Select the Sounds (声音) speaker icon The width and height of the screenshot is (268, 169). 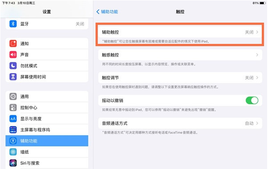point(13,55)
